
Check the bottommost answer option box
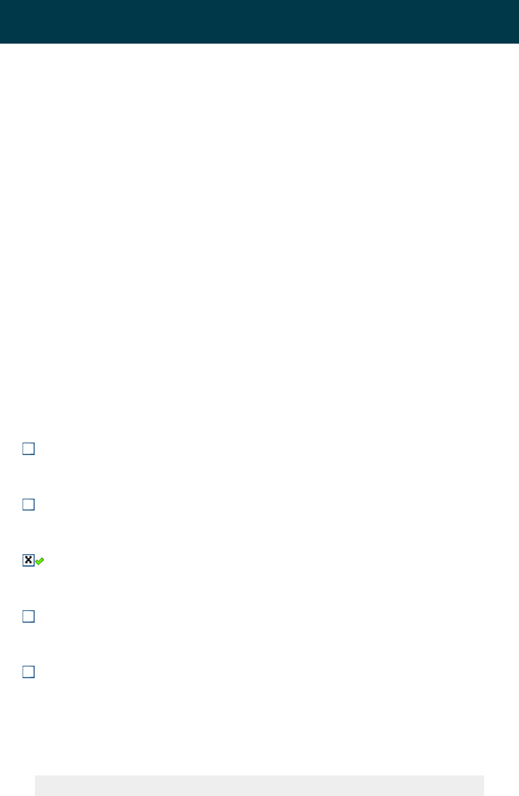(x=28, y=673)
